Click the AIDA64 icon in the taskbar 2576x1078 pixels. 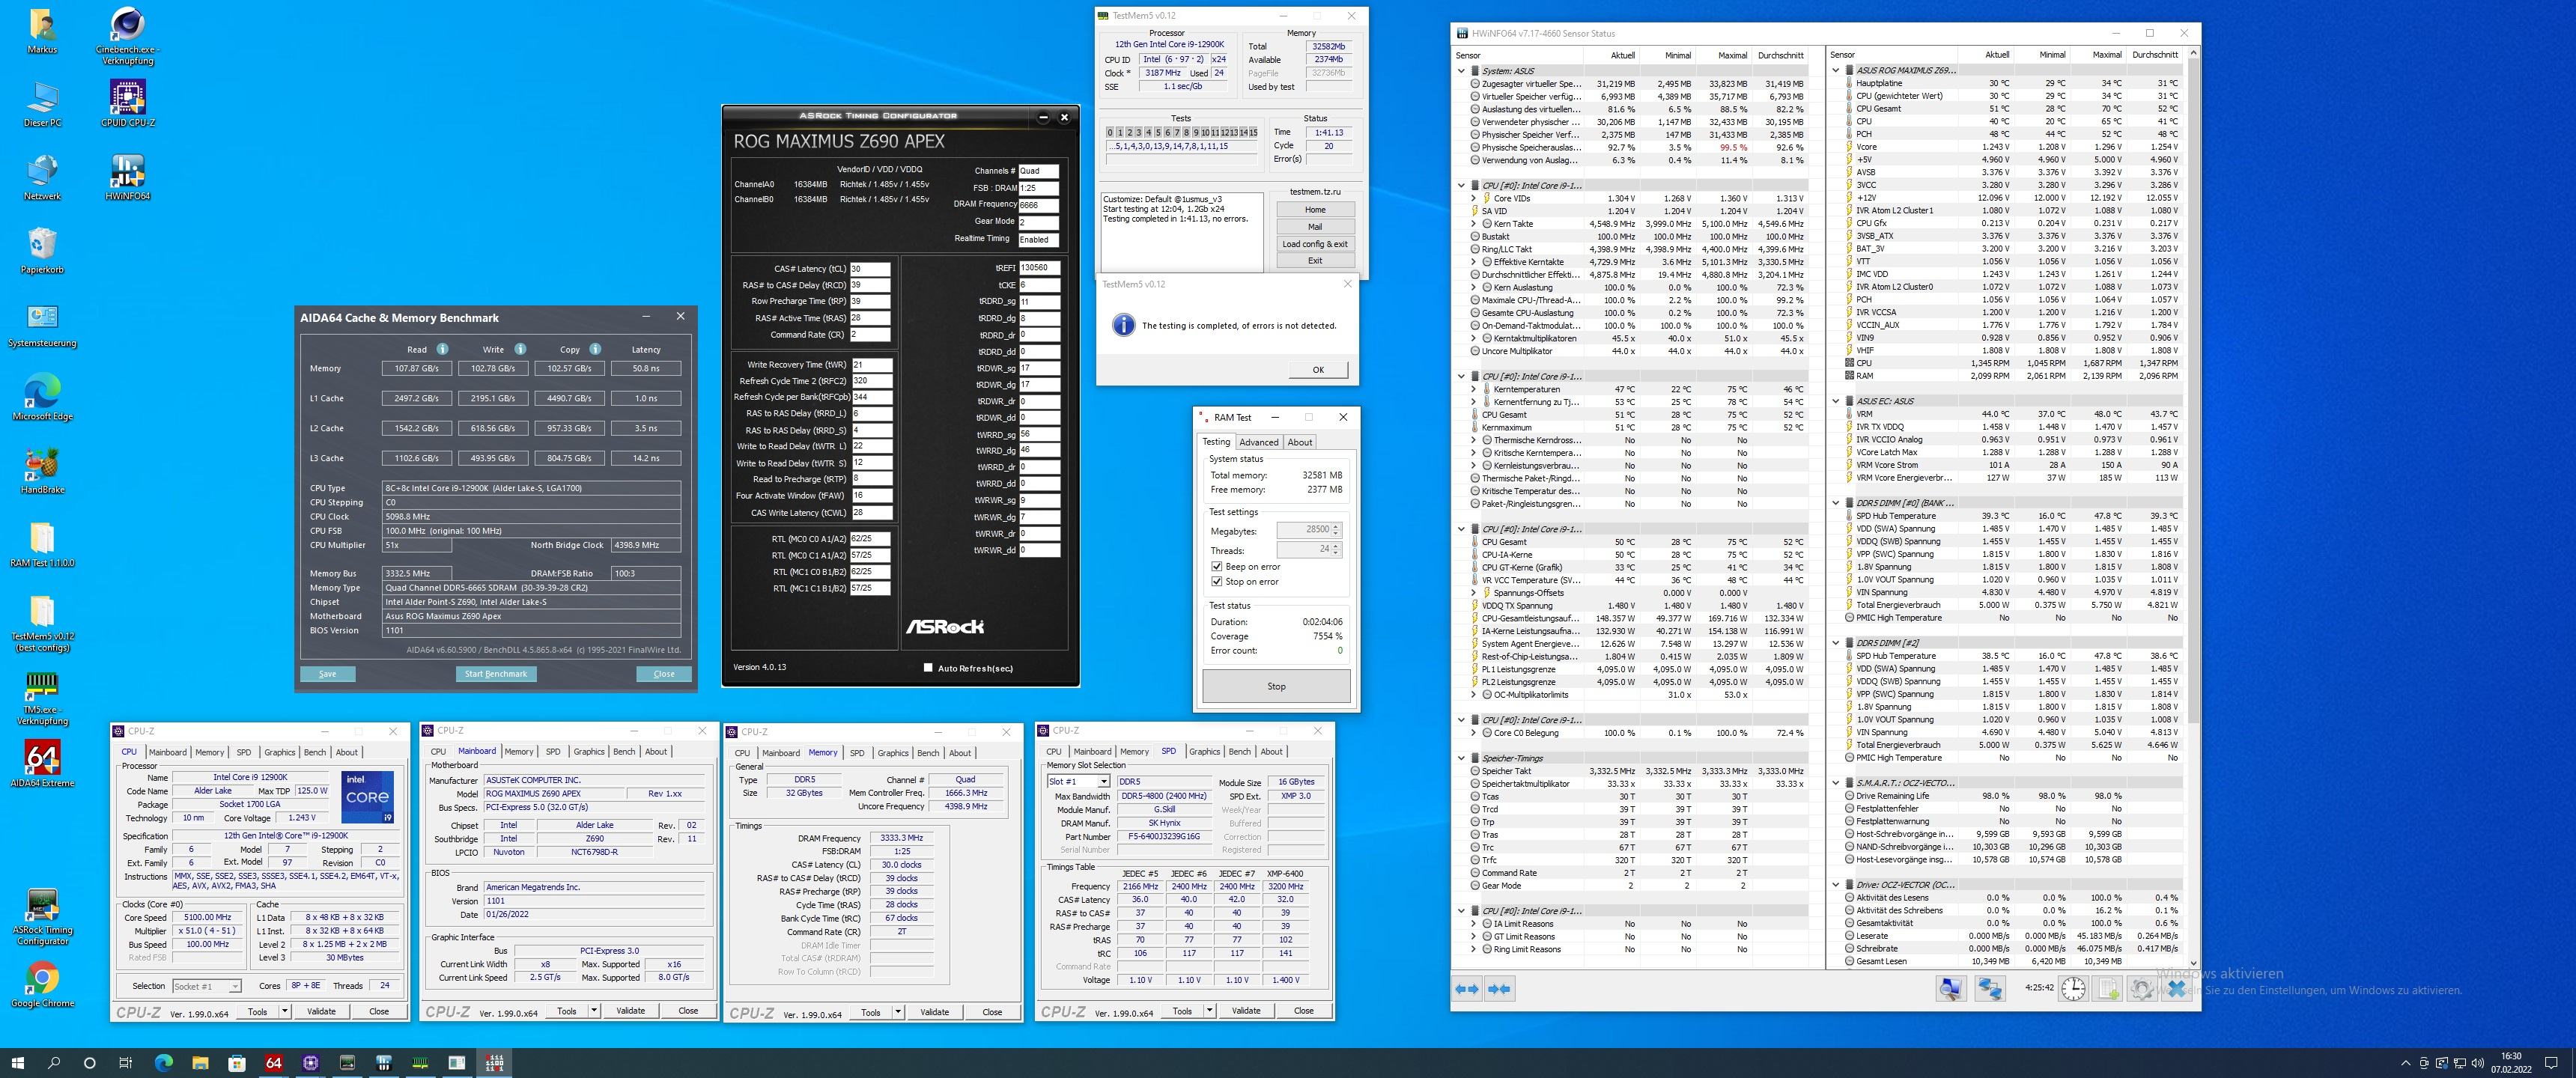(273, 1063)
